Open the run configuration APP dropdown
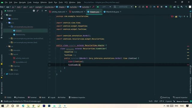 tap(104, 7)
